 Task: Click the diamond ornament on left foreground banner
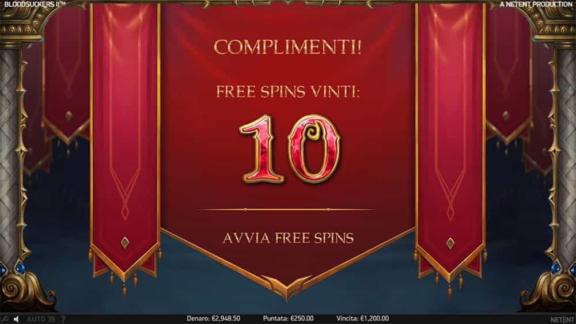coord(125,242)
